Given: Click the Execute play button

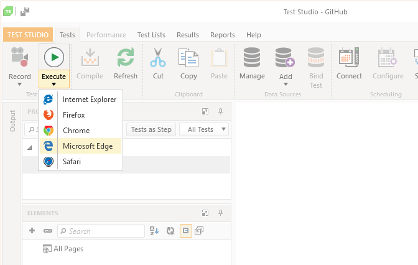Looking at the screenshot, I should [54, 57].
